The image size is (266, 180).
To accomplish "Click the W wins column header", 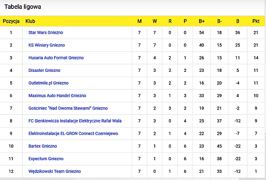I will tap(155, 21).
